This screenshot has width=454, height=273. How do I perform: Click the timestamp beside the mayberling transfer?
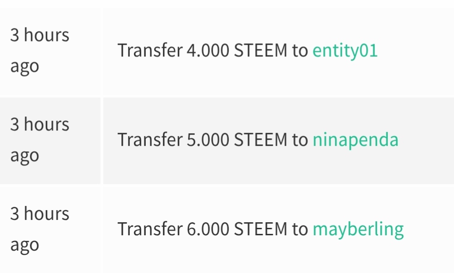pos(40,229)
